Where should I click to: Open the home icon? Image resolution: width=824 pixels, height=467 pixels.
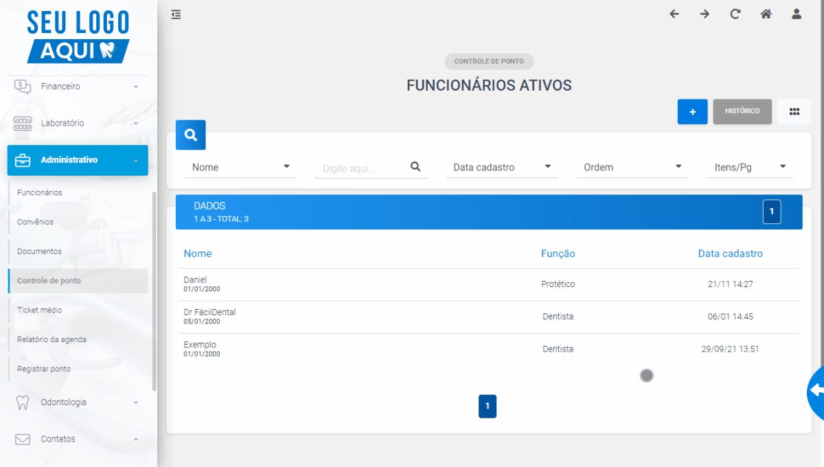766,14
